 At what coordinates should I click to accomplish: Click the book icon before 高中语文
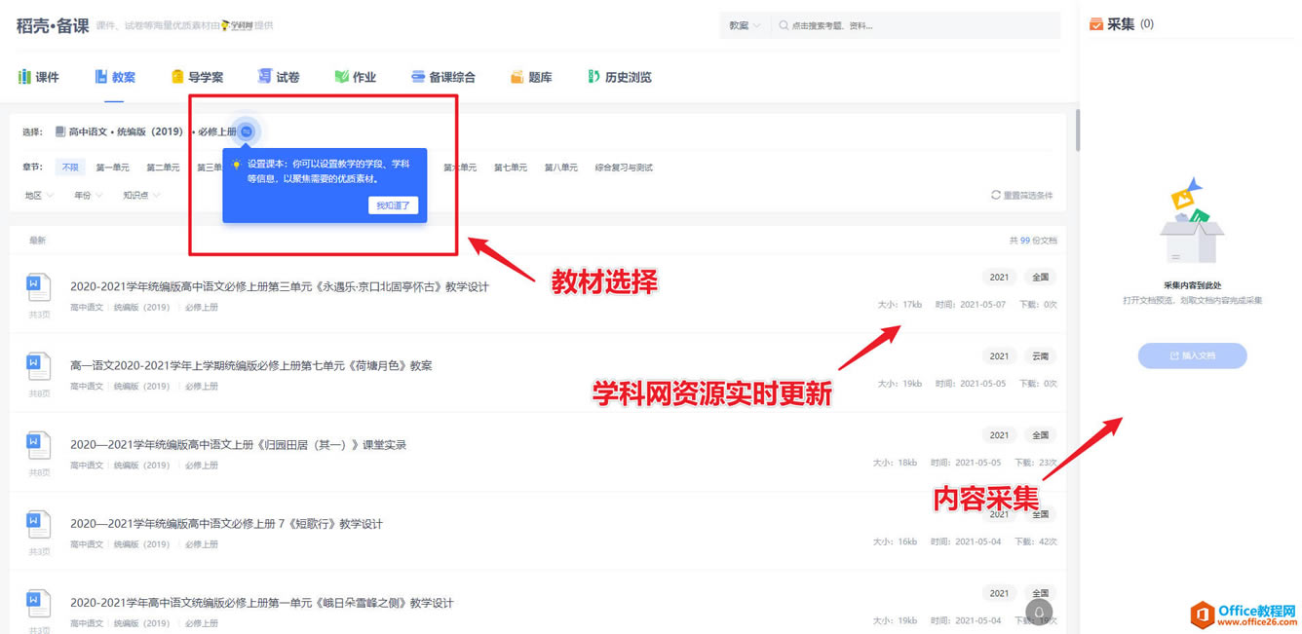point(60,131)
